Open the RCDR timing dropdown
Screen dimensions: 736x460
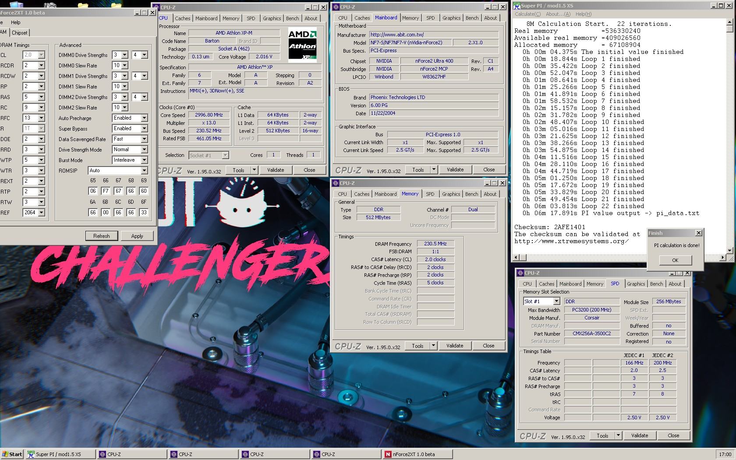41,66
